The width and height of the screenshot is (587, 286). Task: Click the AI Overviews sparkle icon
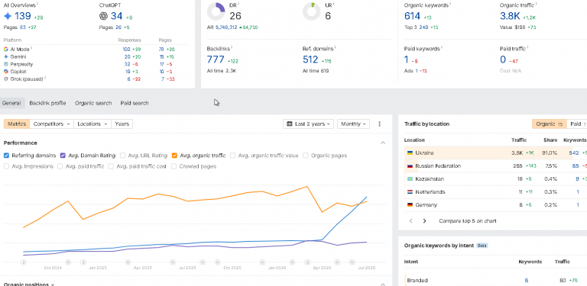[8, 16]
